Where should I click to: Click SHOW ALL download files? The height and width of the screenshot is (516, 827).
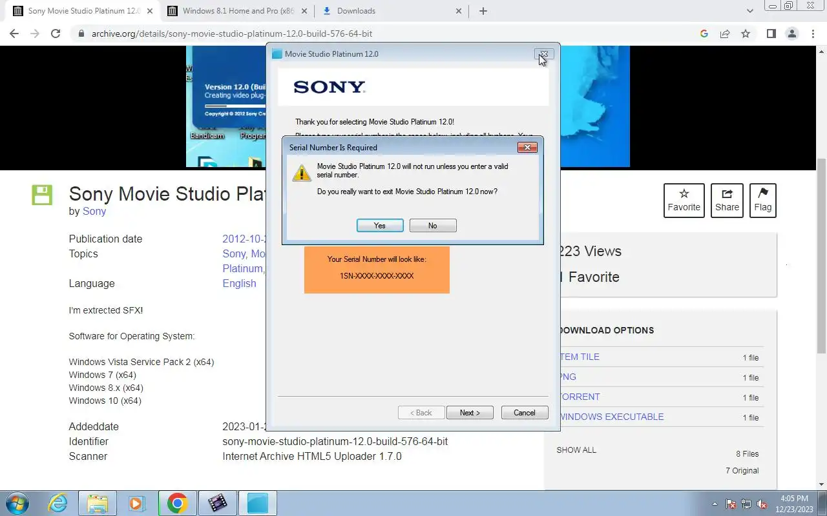pos(576,450)
